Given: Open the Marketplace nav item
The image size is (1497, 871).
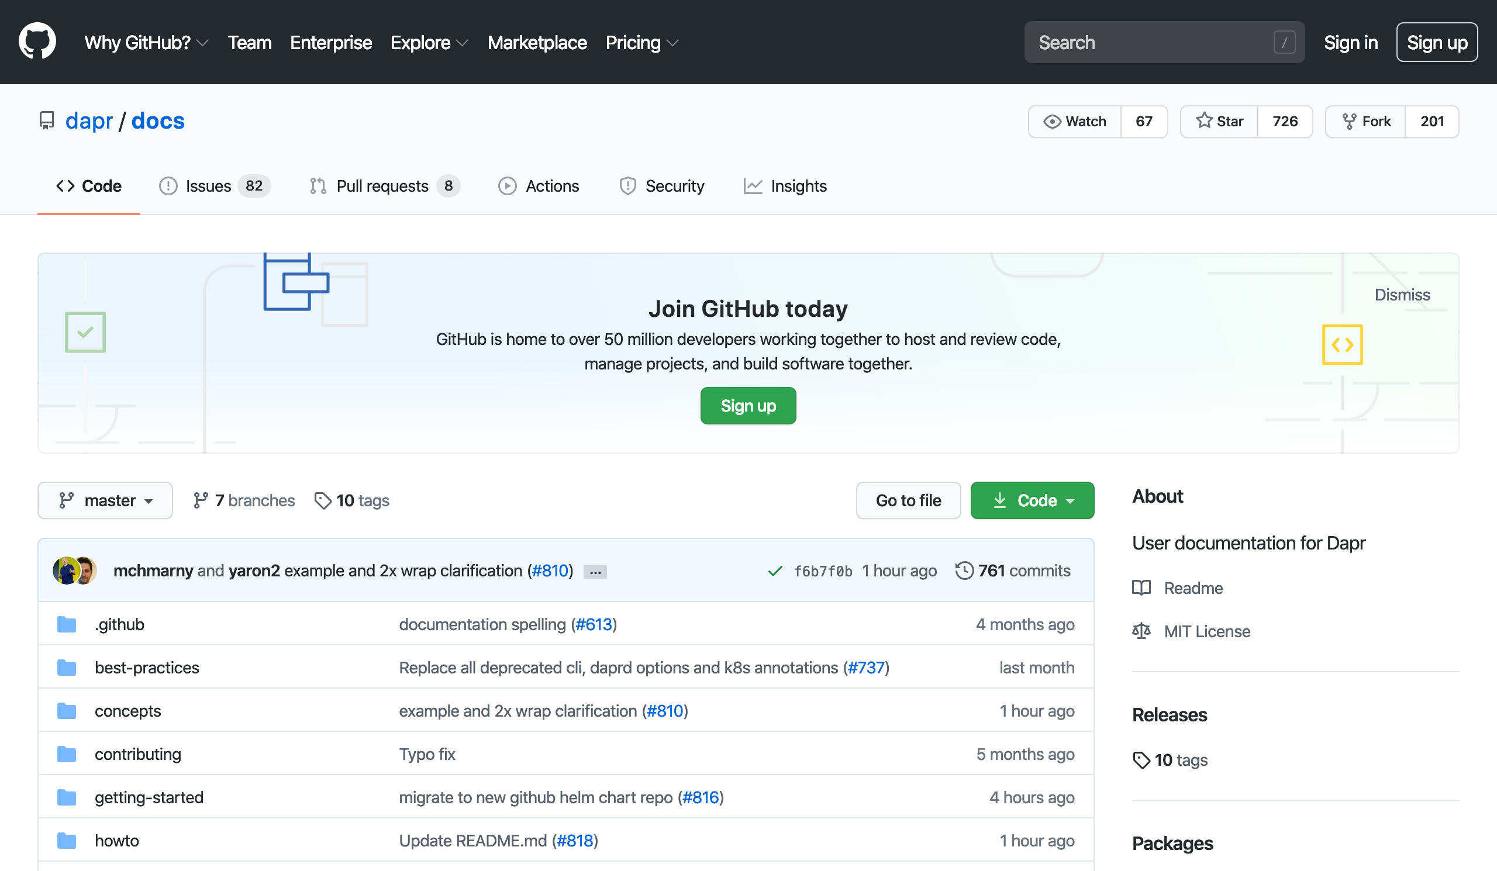Looking at the screenshot, I should [x=537, y=42].
